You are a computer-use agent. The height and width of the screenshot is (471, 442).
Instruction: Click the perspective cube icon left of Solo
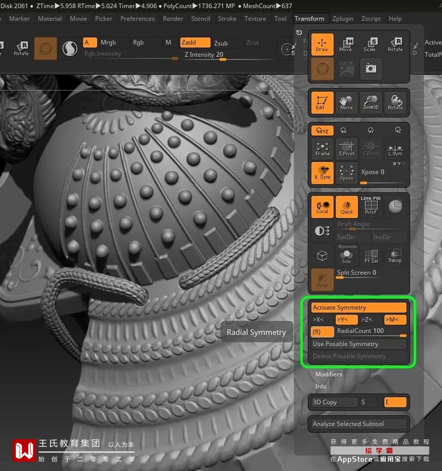[x=322, y=255]
